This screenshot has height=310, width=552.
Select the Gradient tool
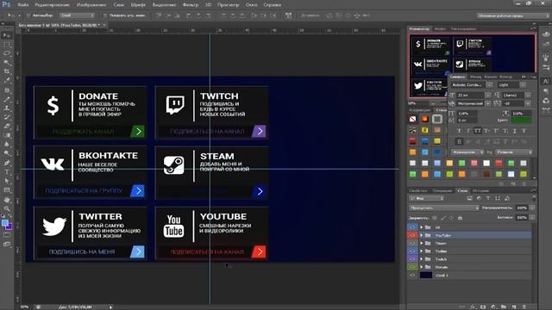7,136
